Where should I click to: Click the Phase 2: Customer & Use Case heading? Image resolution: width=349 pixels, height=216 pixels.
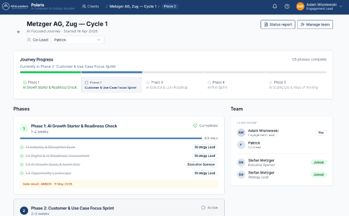(72, 208)
